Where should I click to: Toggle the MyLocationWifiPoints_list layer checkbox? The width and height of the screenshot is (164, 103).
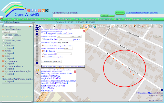point(3,71)
